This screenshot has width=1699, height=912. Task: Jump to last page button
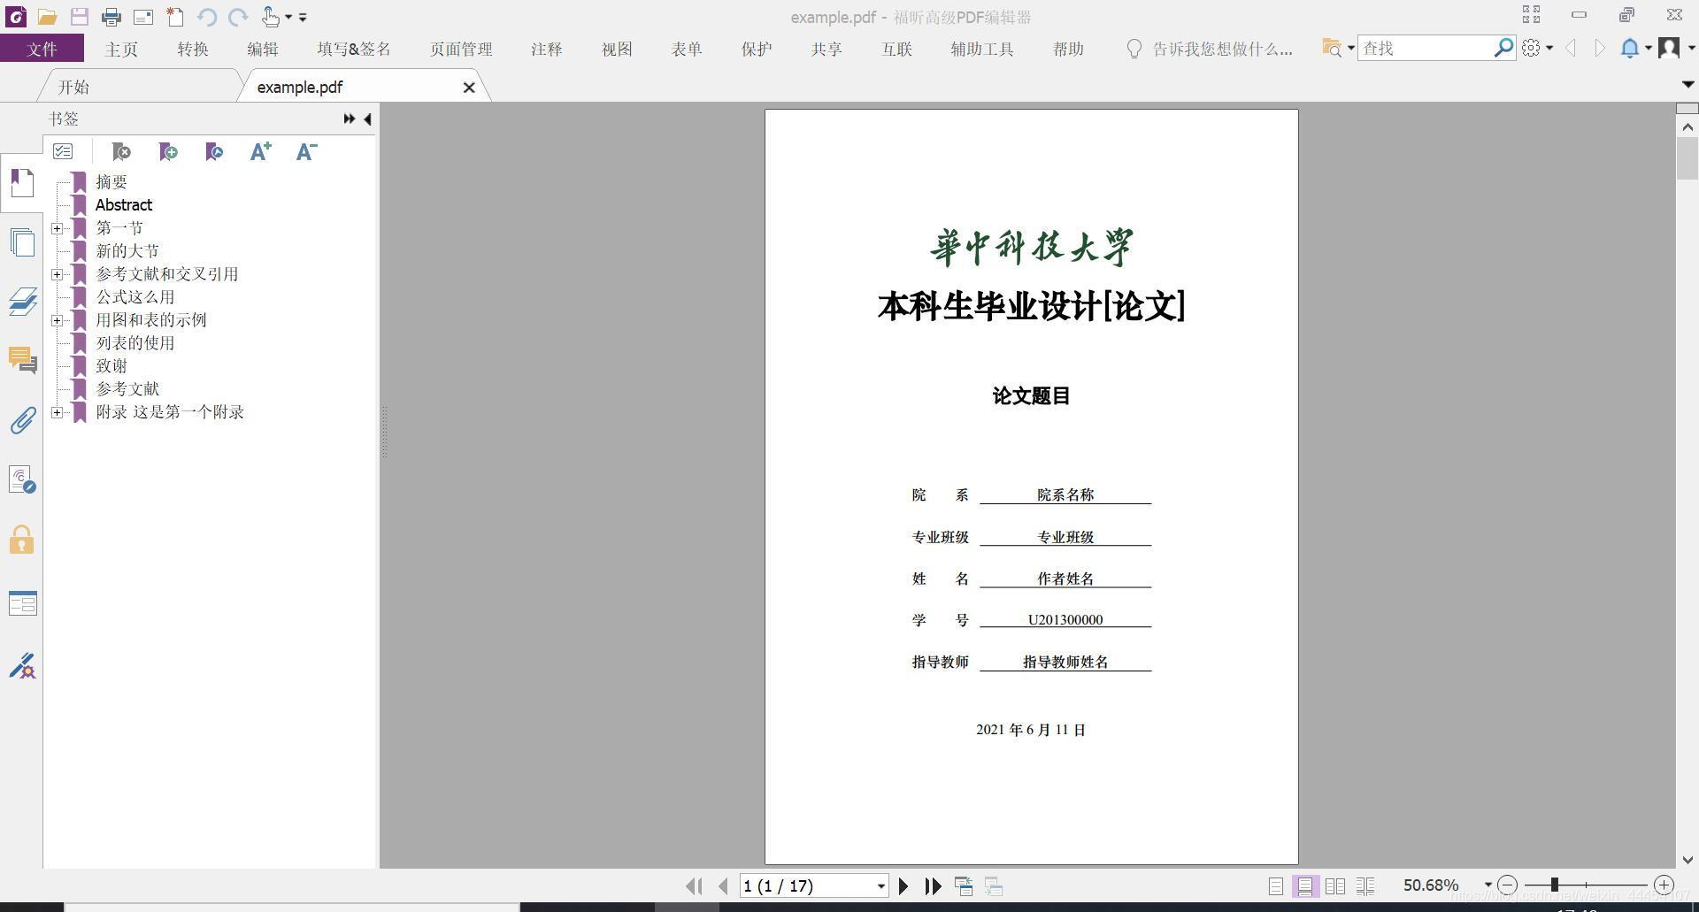[933, 885]
